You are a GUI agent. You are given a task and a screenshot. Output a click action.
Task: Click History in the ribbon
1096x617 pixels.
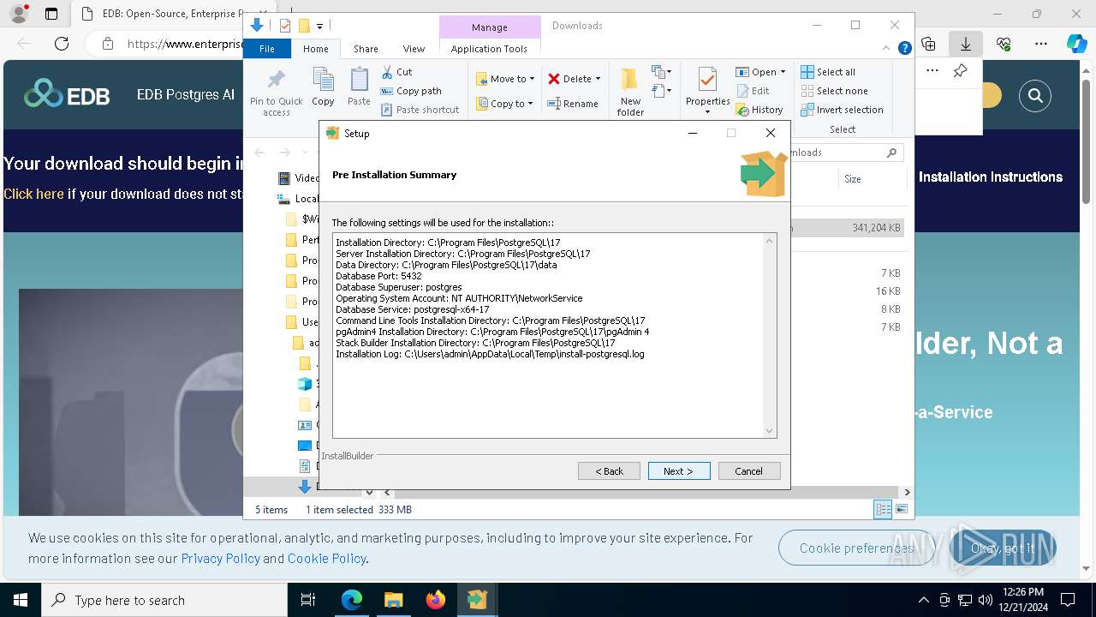759,110
